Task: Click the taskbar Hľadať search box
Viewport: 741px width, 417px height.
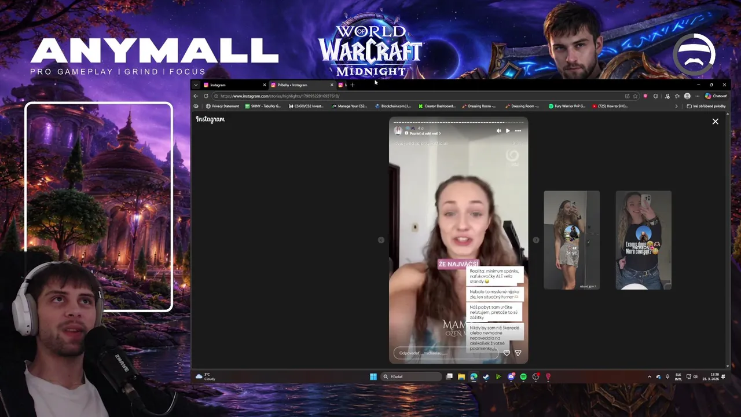Action: pos(412,377)
